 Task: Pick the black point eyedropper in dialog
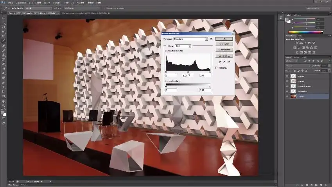coord(219,62)
